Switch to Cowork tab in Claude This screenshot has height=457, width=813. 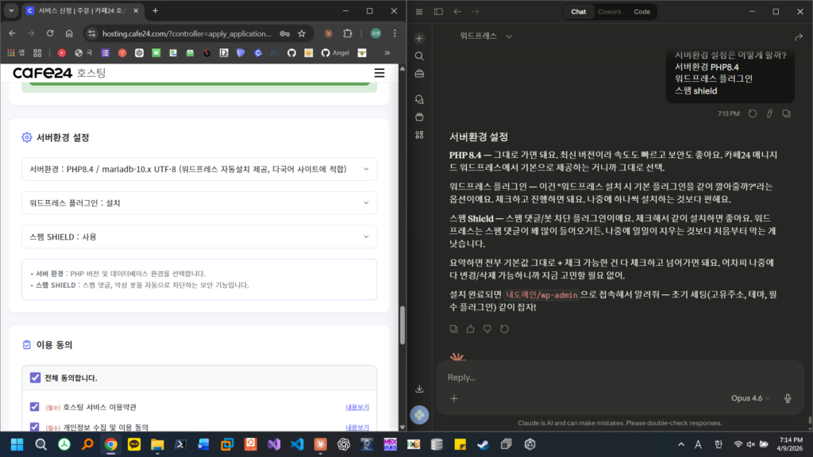click(609, 11)
